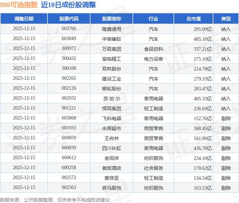Click market value 368.45亿

(x=203, y=128)
